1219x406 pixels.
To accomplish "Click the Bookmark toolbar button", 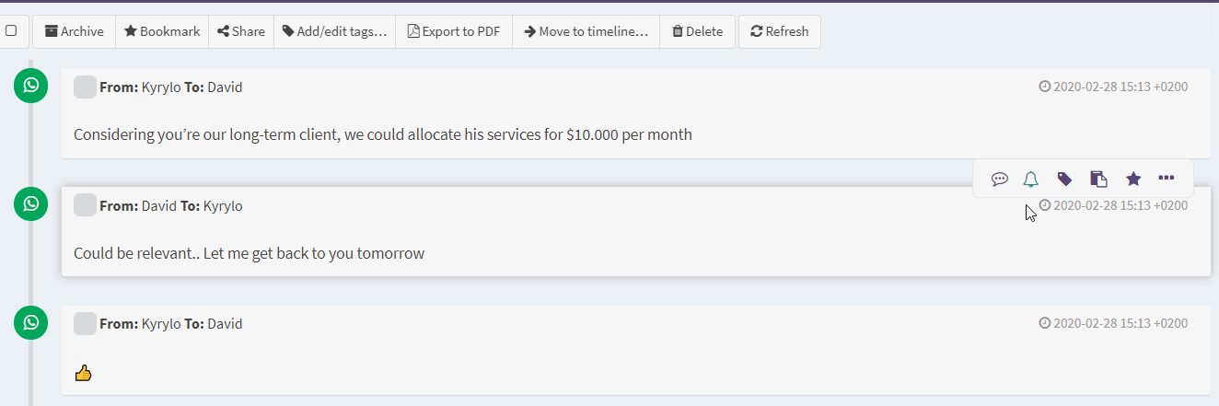I will (162, 31).
